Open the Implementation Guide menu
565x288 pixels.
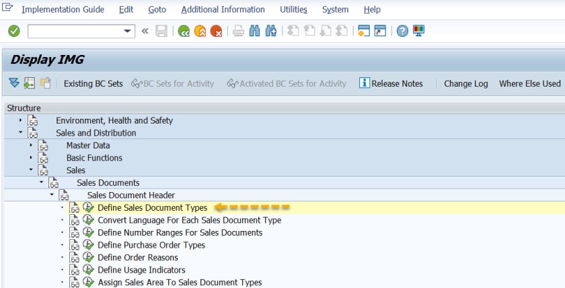click(x=63, y=9)
